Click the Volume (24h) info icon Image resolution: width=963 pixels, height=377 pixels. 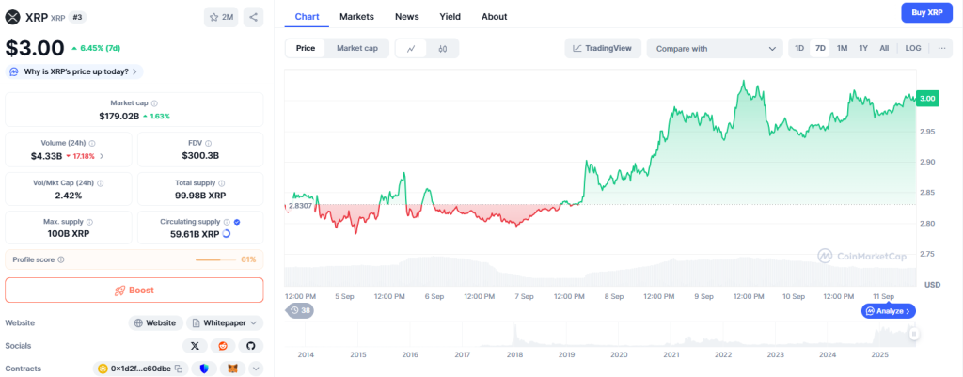tap(92, 143)
